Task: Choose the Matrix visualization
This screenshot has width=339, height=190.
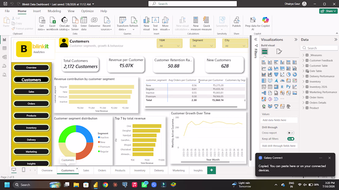Action: [x=276, y=87]
